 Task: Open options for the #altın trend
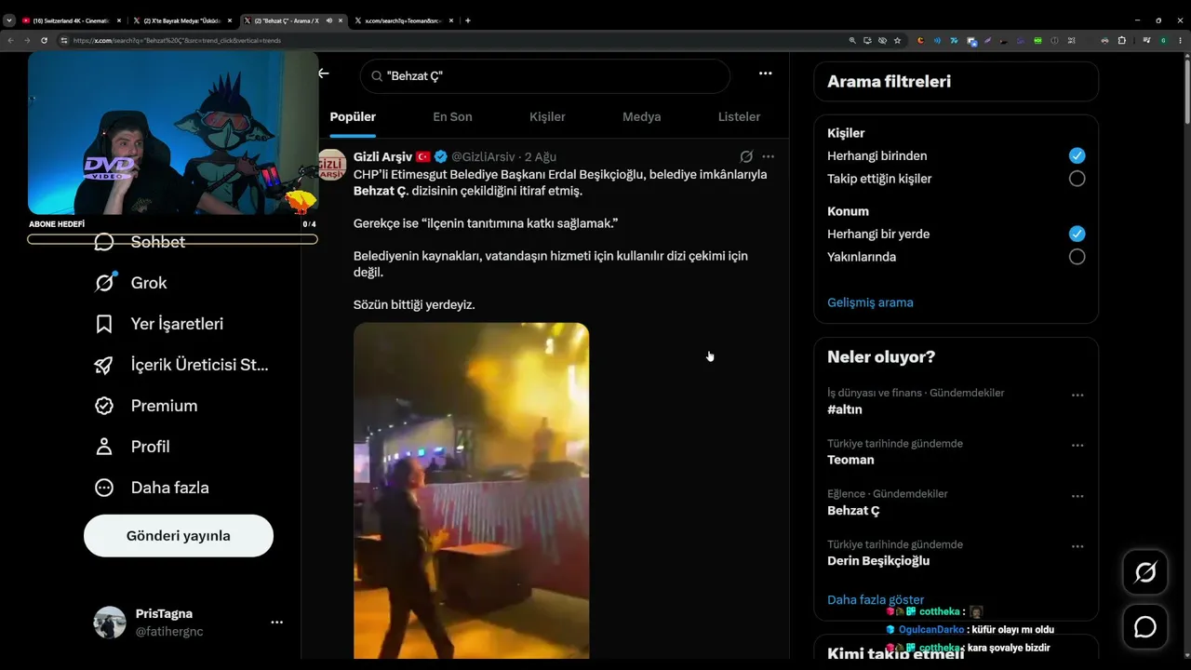(1077, 395)
